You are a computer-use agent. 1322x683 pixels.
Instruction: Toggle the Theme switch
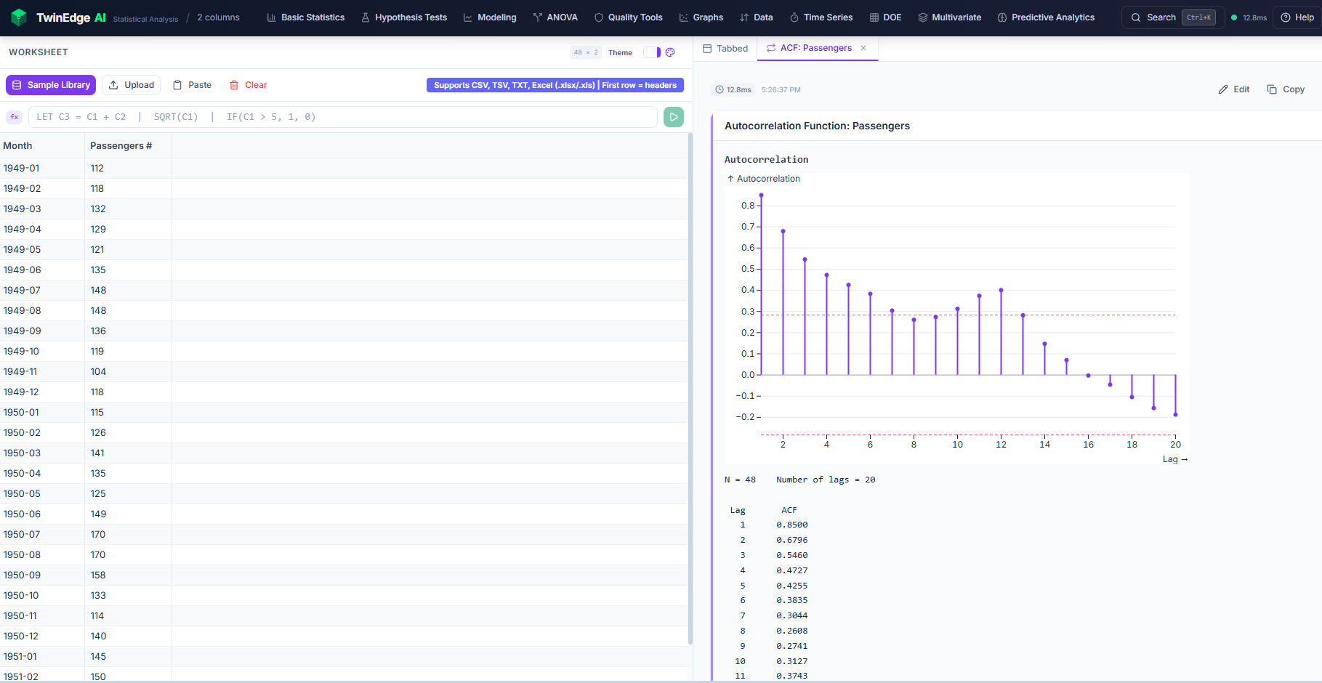pos(652,52)
